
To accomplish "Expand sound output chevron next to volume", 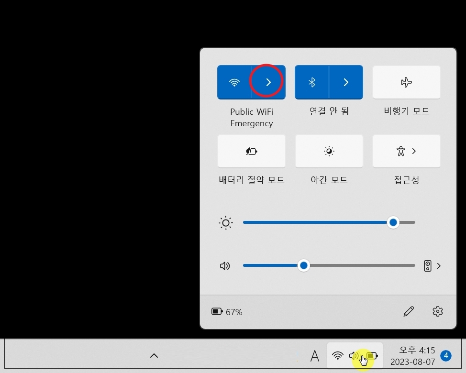I will (439, 266).
